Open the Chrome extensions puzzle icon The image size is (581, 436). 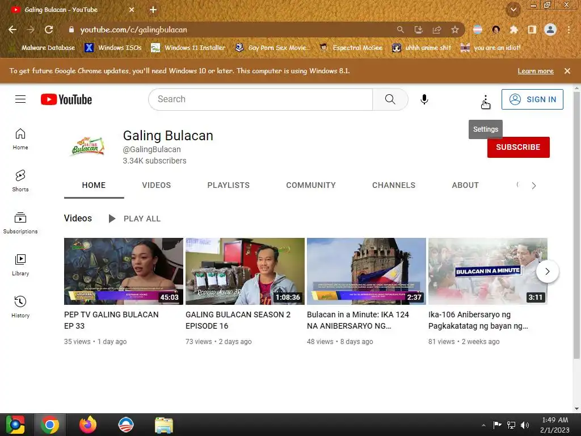point(513,30)
